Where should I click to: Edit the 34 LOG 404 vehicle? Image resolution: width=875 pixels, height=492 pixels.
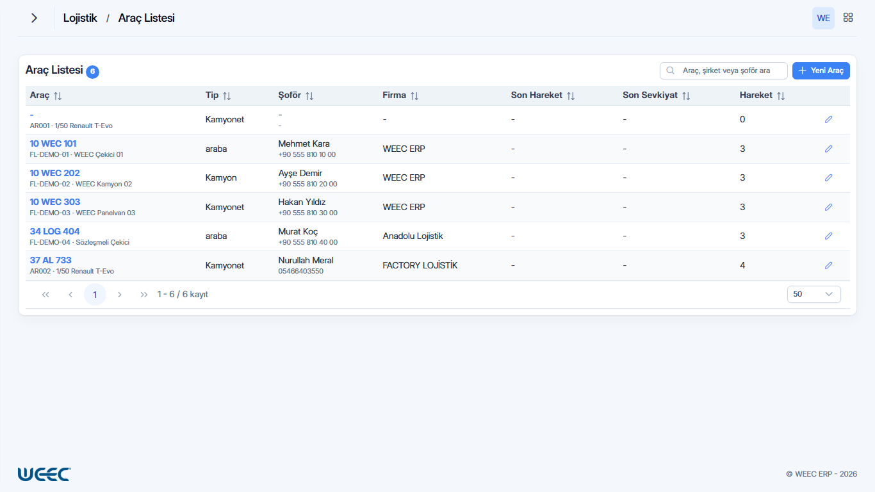click(828, 236)
